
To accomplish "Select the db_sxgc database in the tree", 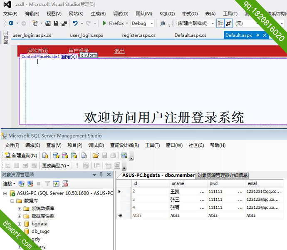I will (x=40, y=232).
